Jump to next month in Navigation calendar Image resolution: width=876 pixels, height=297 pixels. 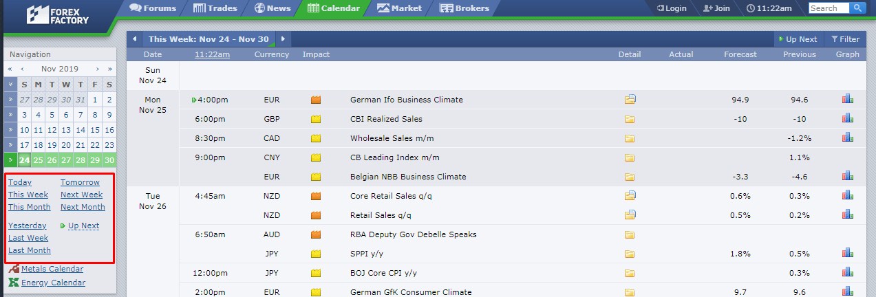[x=97, y=69]
